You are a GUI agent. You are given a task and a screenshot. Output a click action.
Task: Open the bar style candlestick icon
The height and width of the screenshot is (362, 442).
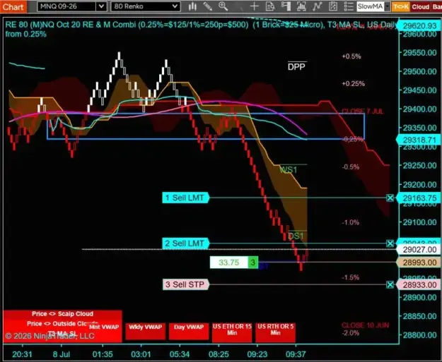click(x=192, y=6)
